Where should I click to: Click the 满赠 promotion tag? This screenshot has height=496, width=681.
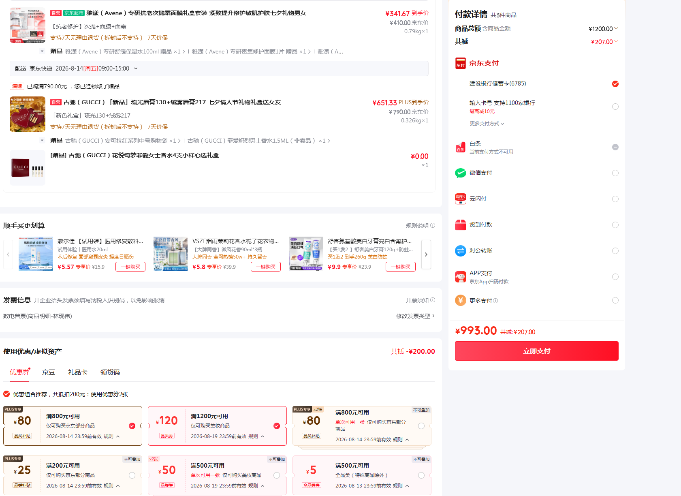pos(17,86)
